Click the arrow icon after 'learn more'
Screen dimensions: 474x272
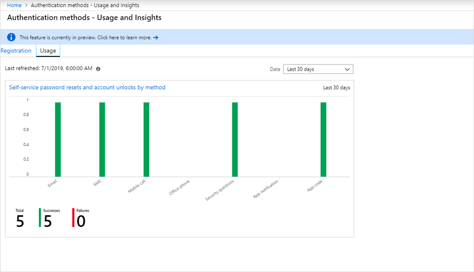(x=156, y=37)
